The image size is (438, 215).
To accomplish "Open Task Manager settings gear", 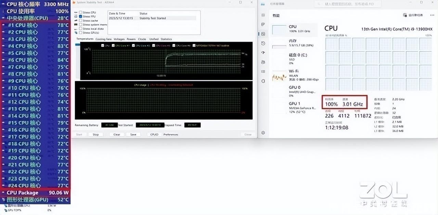I will (263, 132).
